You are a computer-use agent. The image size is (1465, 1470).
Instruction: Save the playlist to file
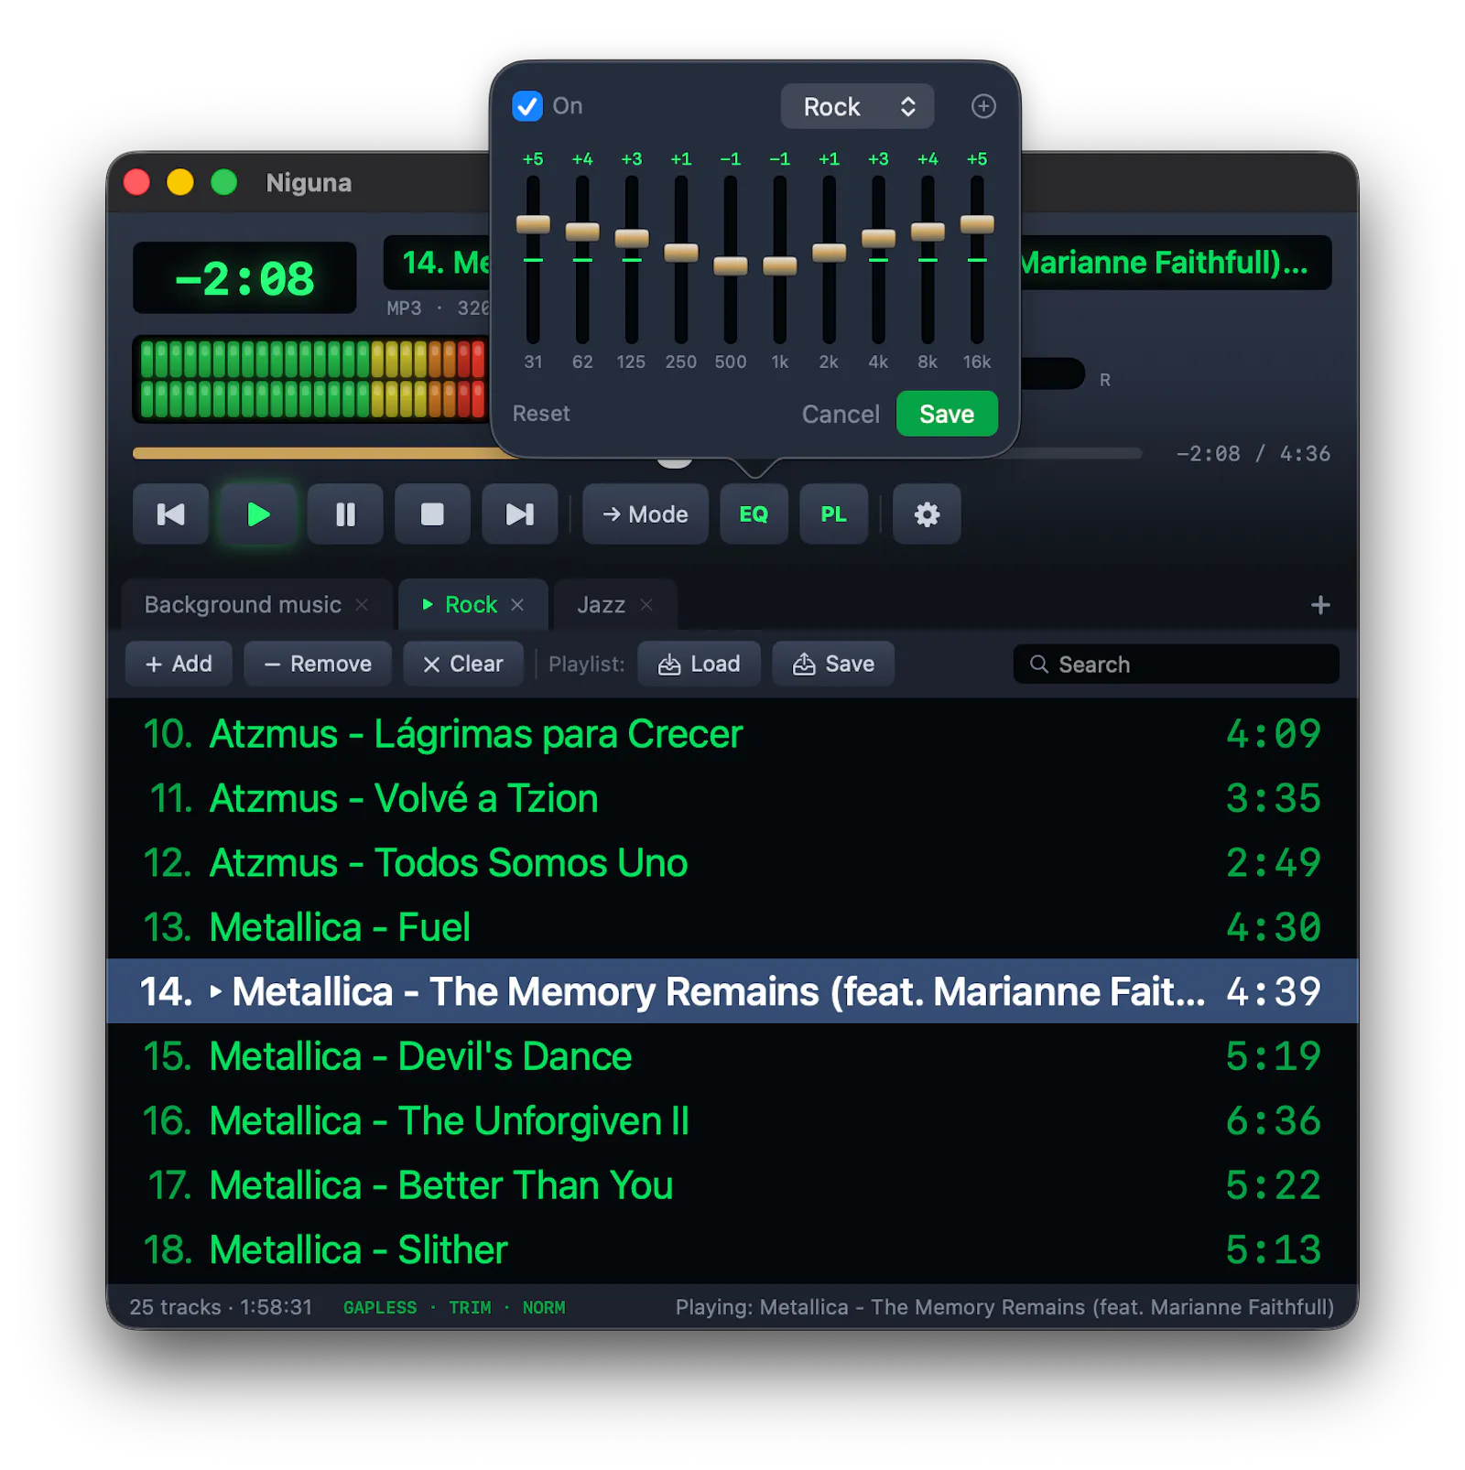click(x=833, y=664)
